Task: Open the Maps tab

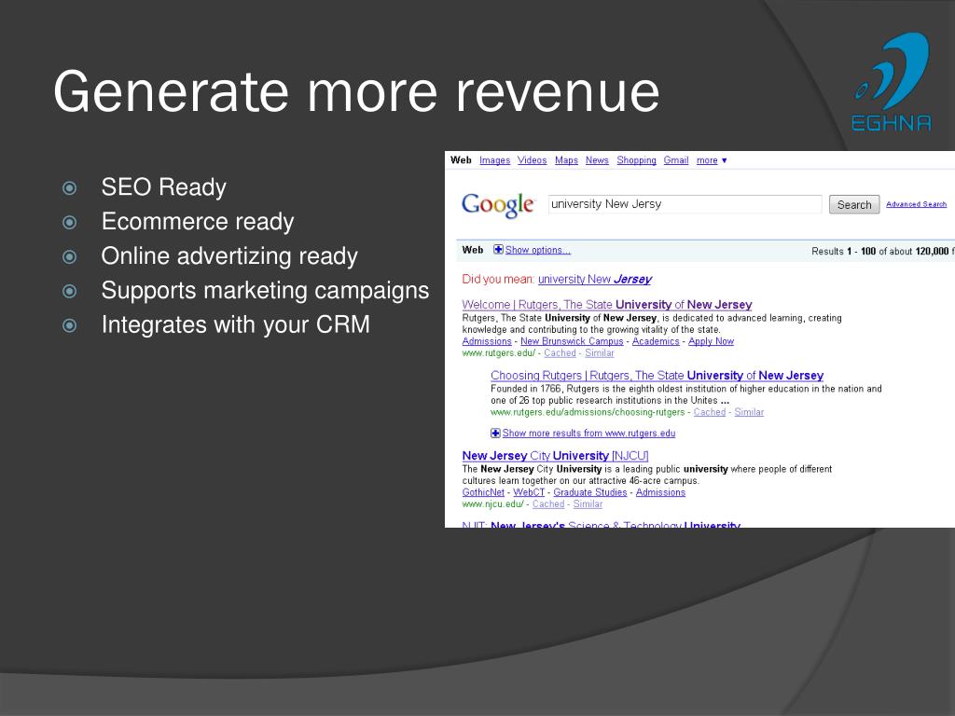Action: pos(566,160)
